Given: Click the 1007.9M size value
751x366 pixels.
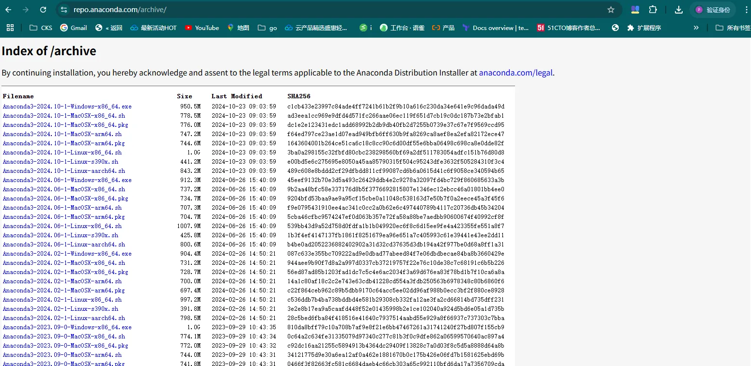Looking at the screenshot, I should click(x=189, y=226).
